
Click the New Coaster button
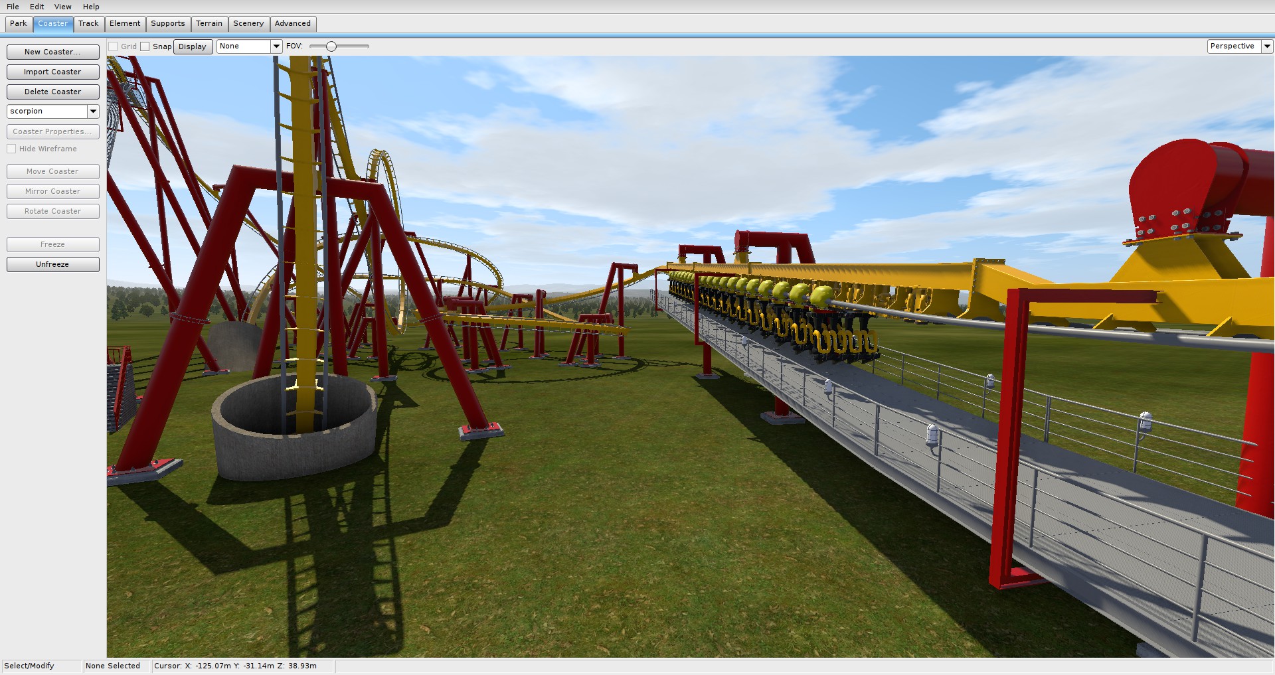point(53,52)
